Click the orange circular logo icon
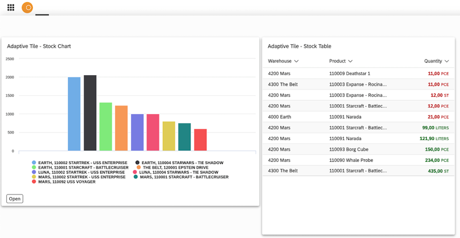Viewport: 460px width, 238px height. [27, 8]
